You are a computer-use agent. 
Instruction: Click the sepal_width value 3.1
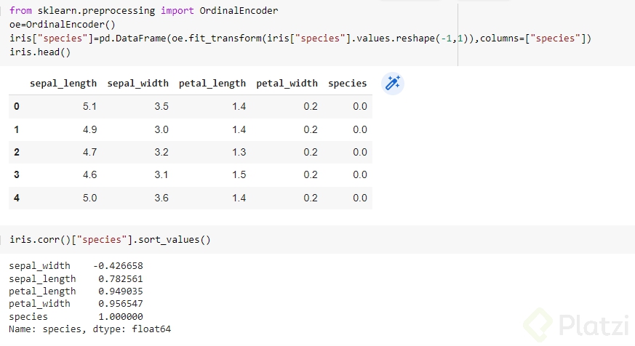point(161,175)
